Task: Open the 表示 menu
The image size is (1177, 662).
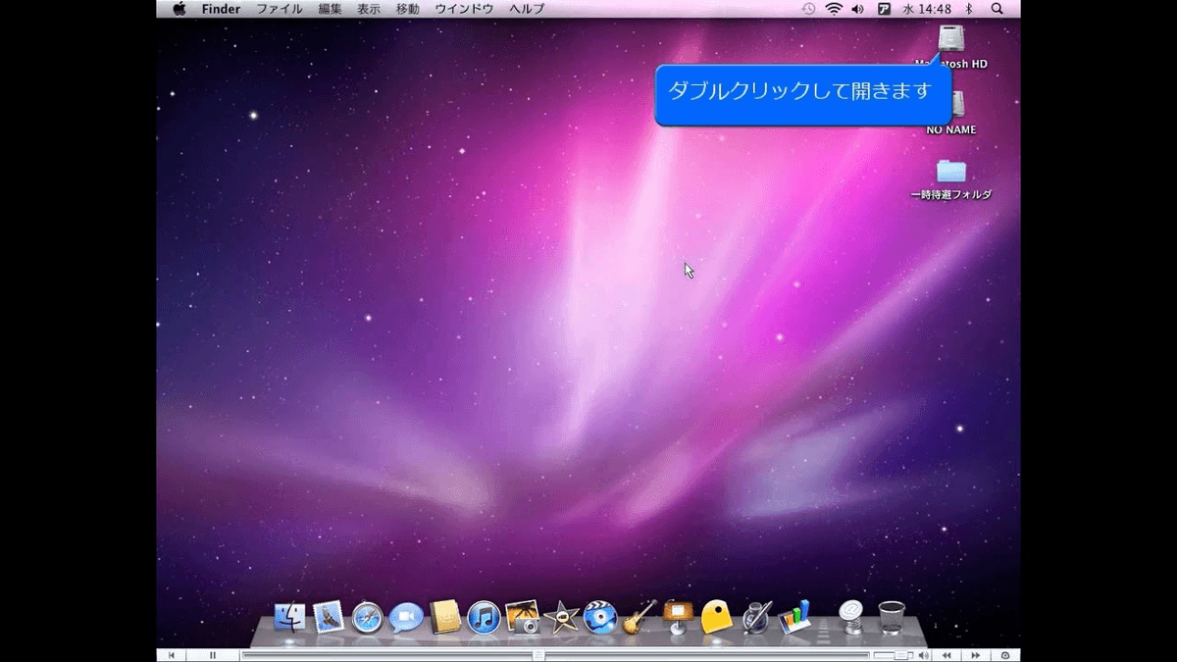Action: click(x=369, y=9)
